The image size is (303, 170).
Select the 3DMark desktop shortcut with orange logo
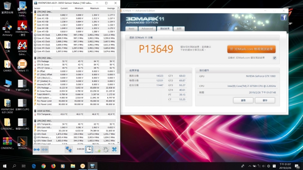click(x=22, y=143)
